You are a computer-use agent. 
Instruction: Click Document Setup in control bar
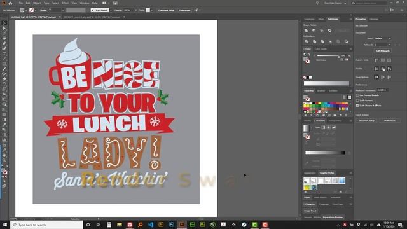point(166,10)
